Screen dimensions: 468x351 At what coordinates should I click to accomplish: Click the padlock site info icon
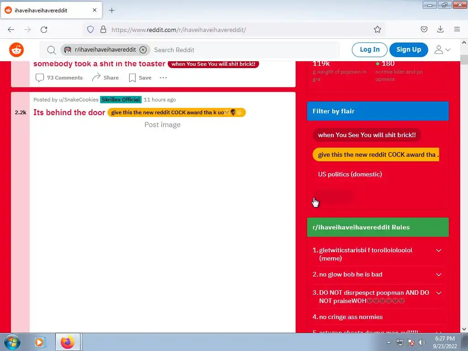103,29
